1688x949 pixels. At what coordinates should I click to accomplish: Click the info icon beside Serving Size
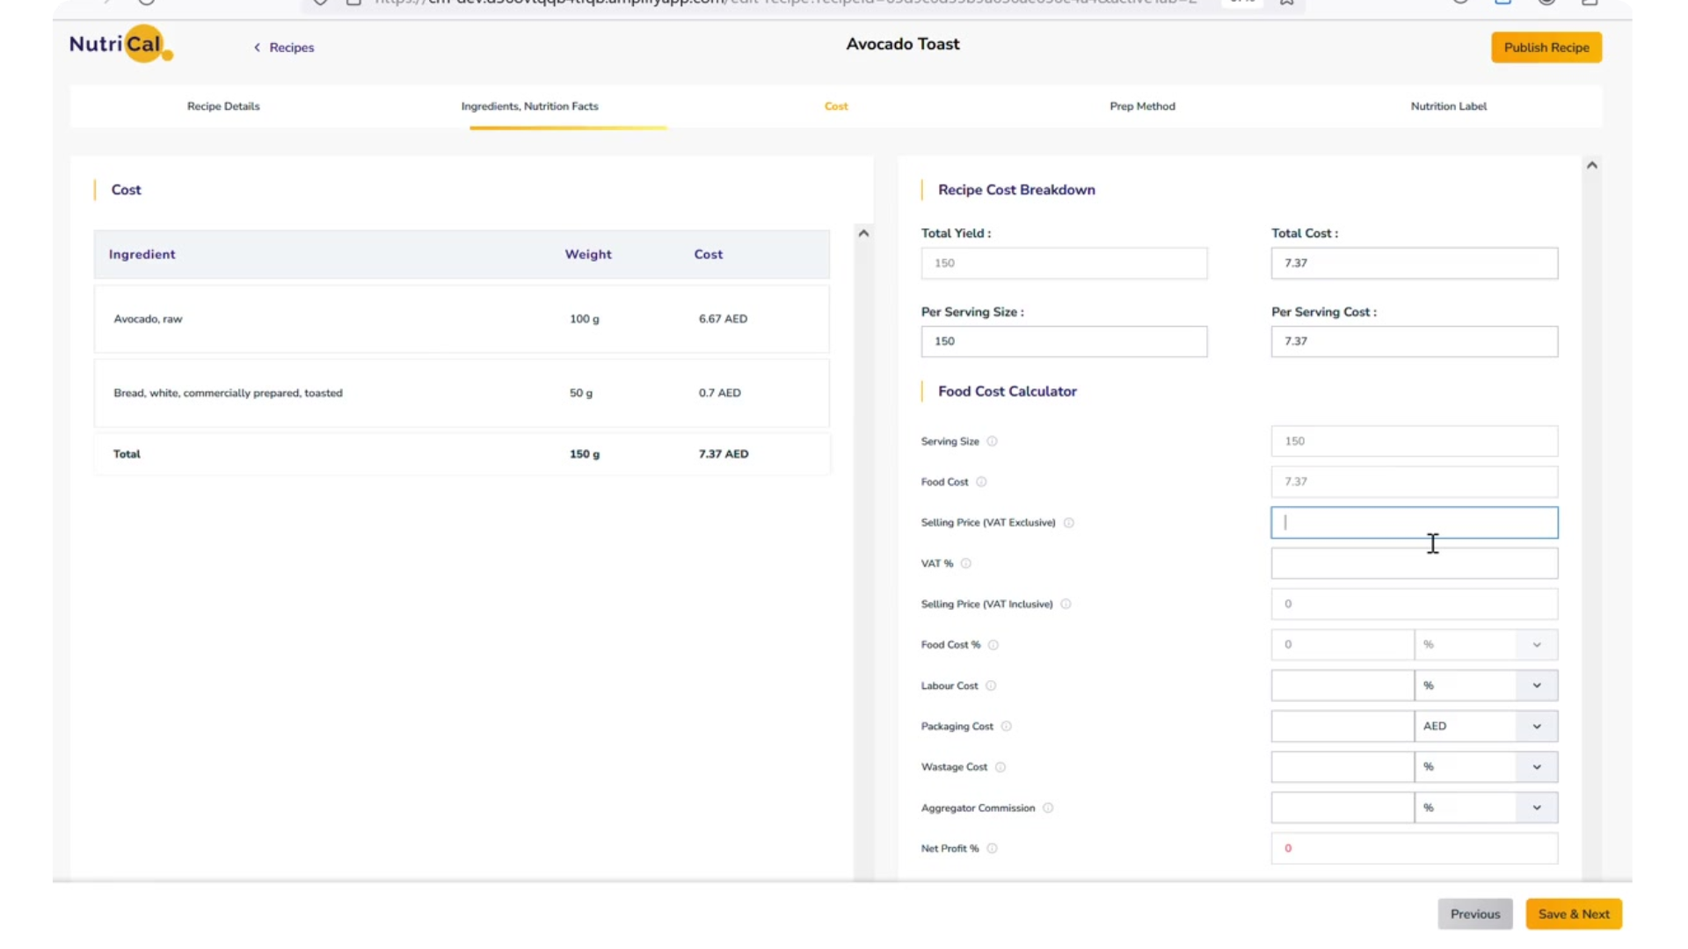992,441
